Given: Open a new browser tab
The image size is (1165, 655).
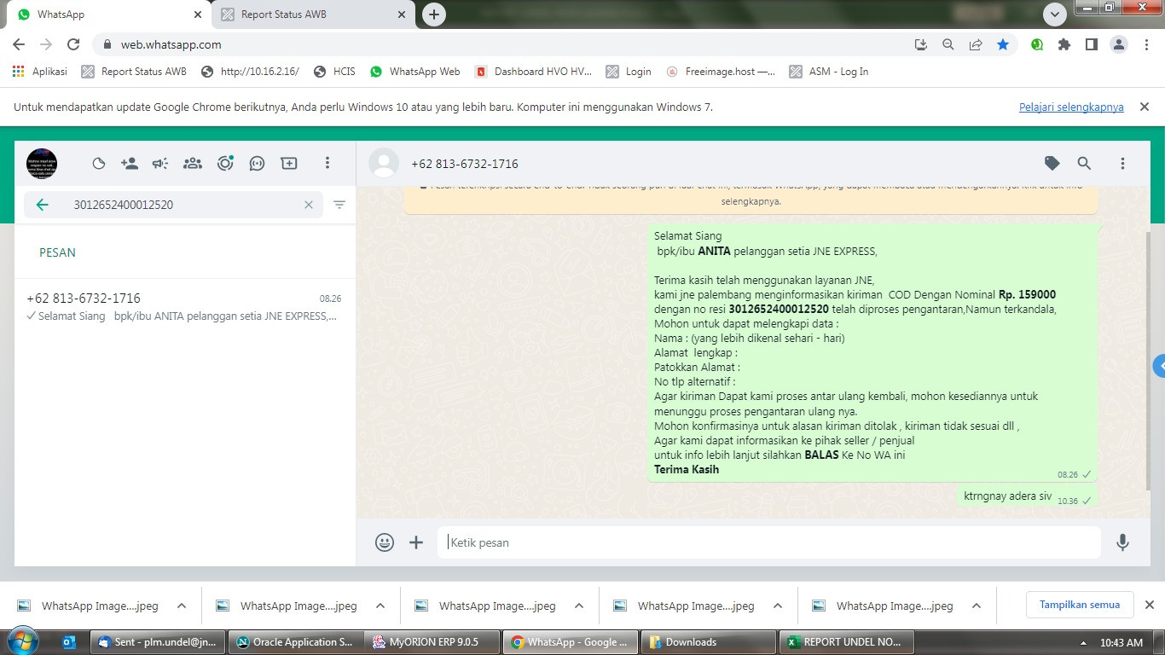Looking at the screenshot, I should (x=434, y=14).
